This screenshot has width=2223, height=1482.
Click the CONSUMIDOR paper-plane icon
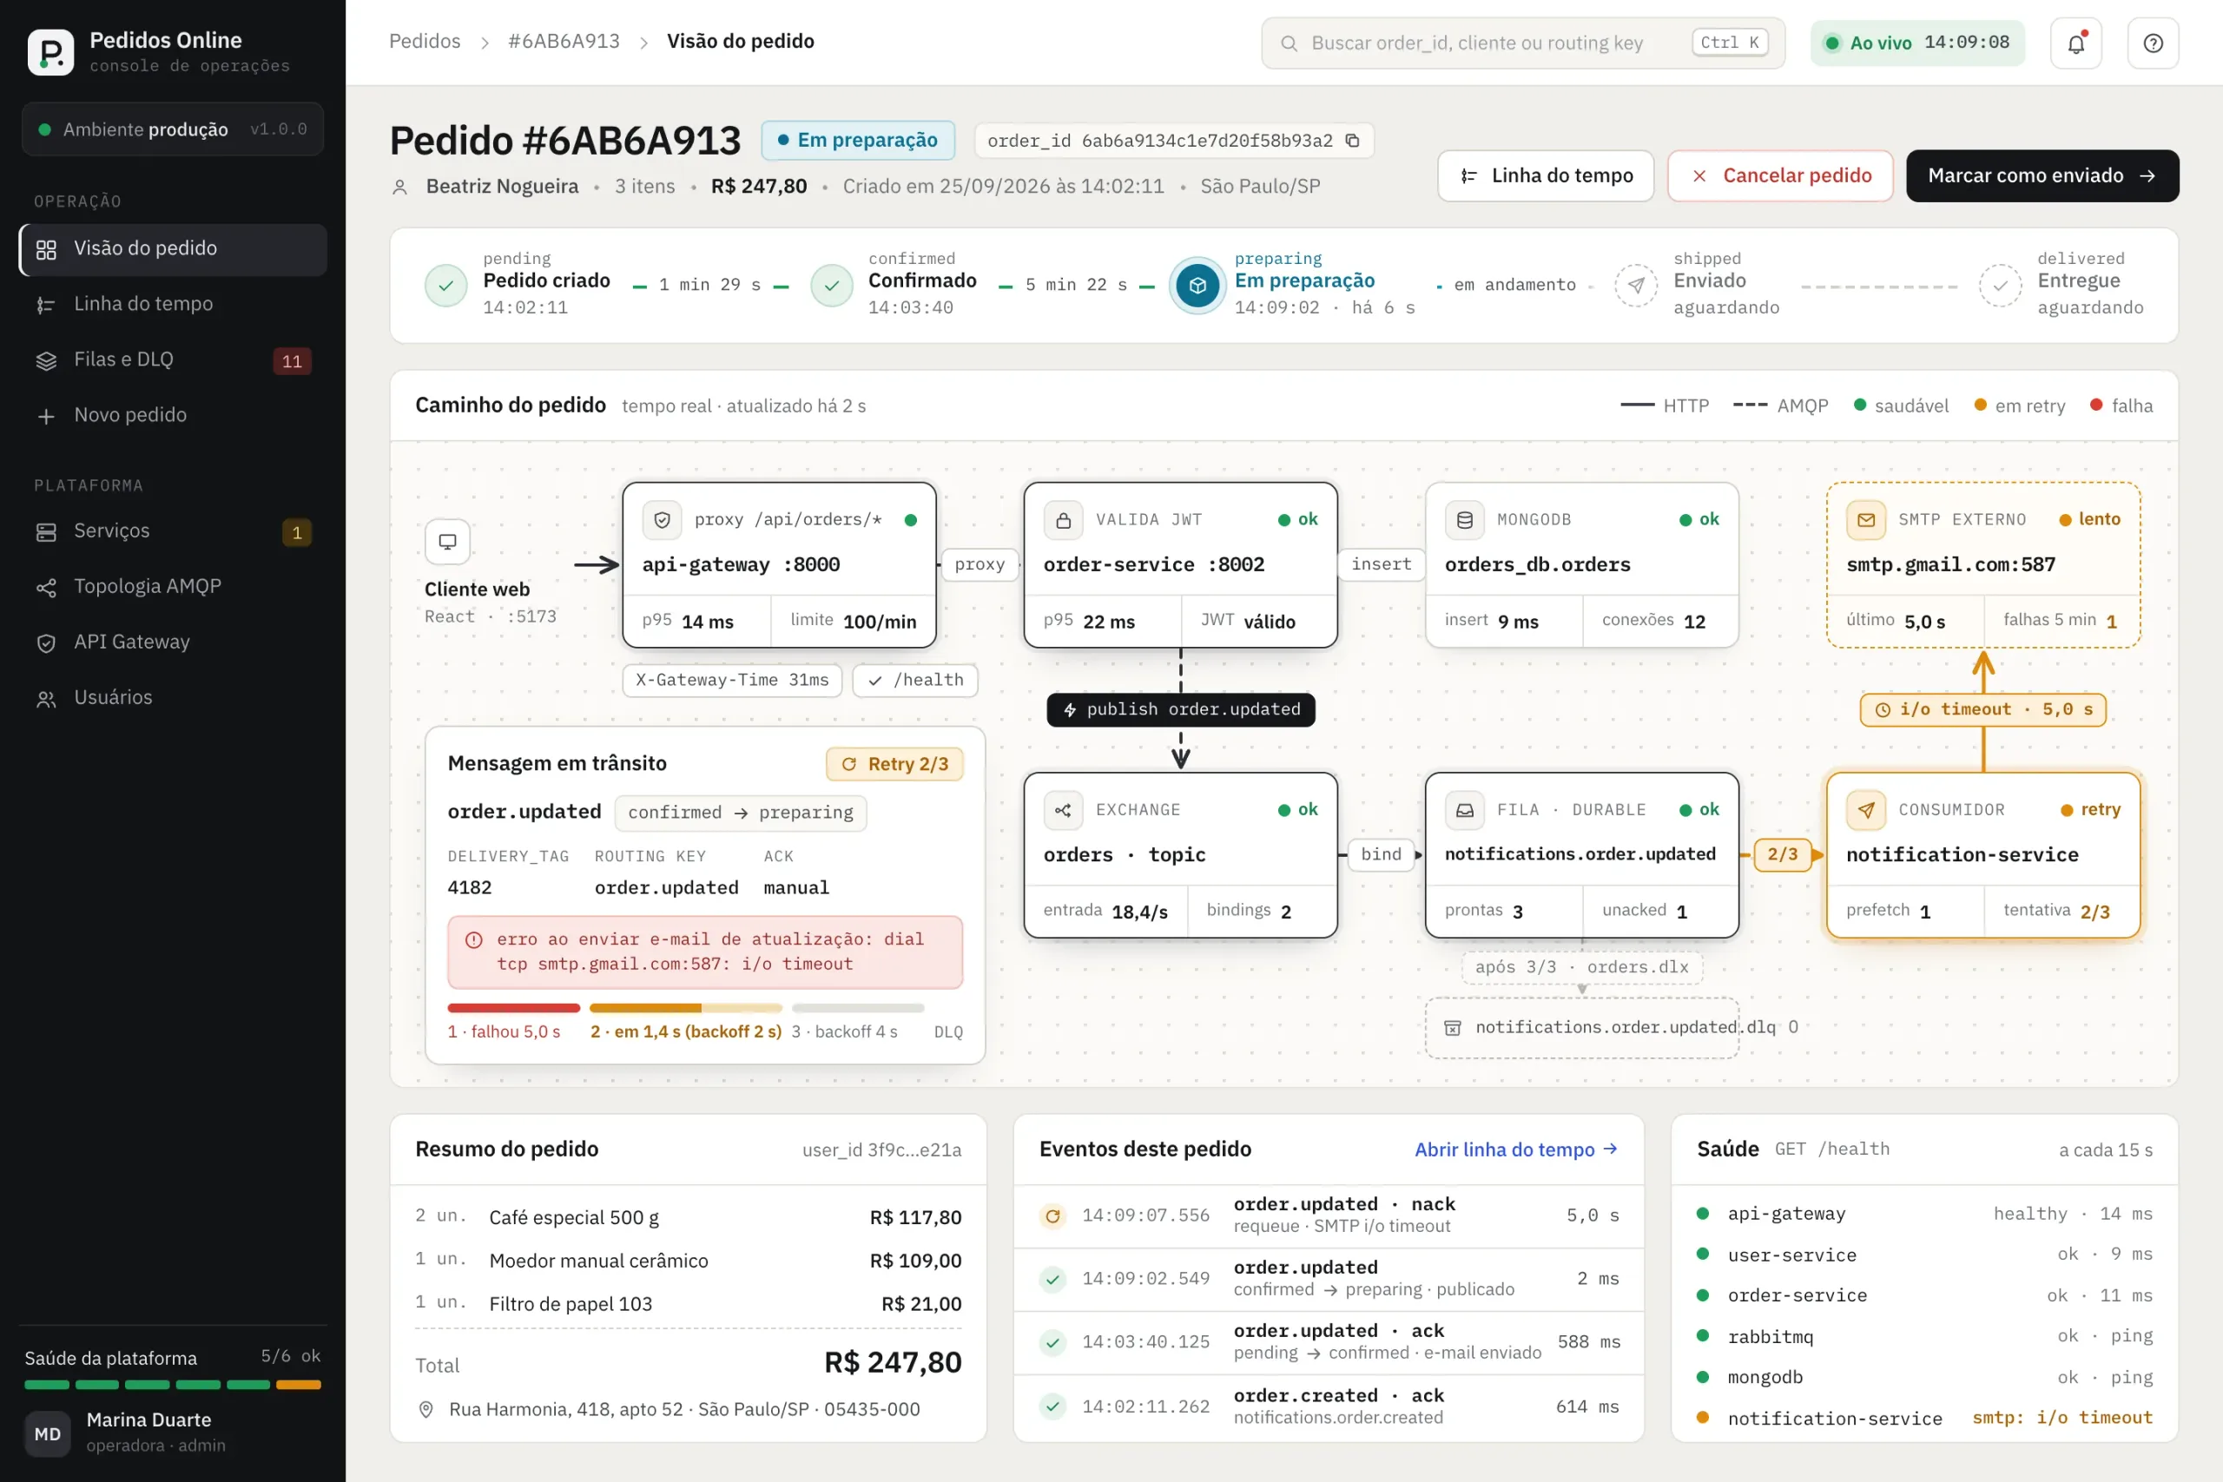pyautogui.click(x=1866, y=810)
